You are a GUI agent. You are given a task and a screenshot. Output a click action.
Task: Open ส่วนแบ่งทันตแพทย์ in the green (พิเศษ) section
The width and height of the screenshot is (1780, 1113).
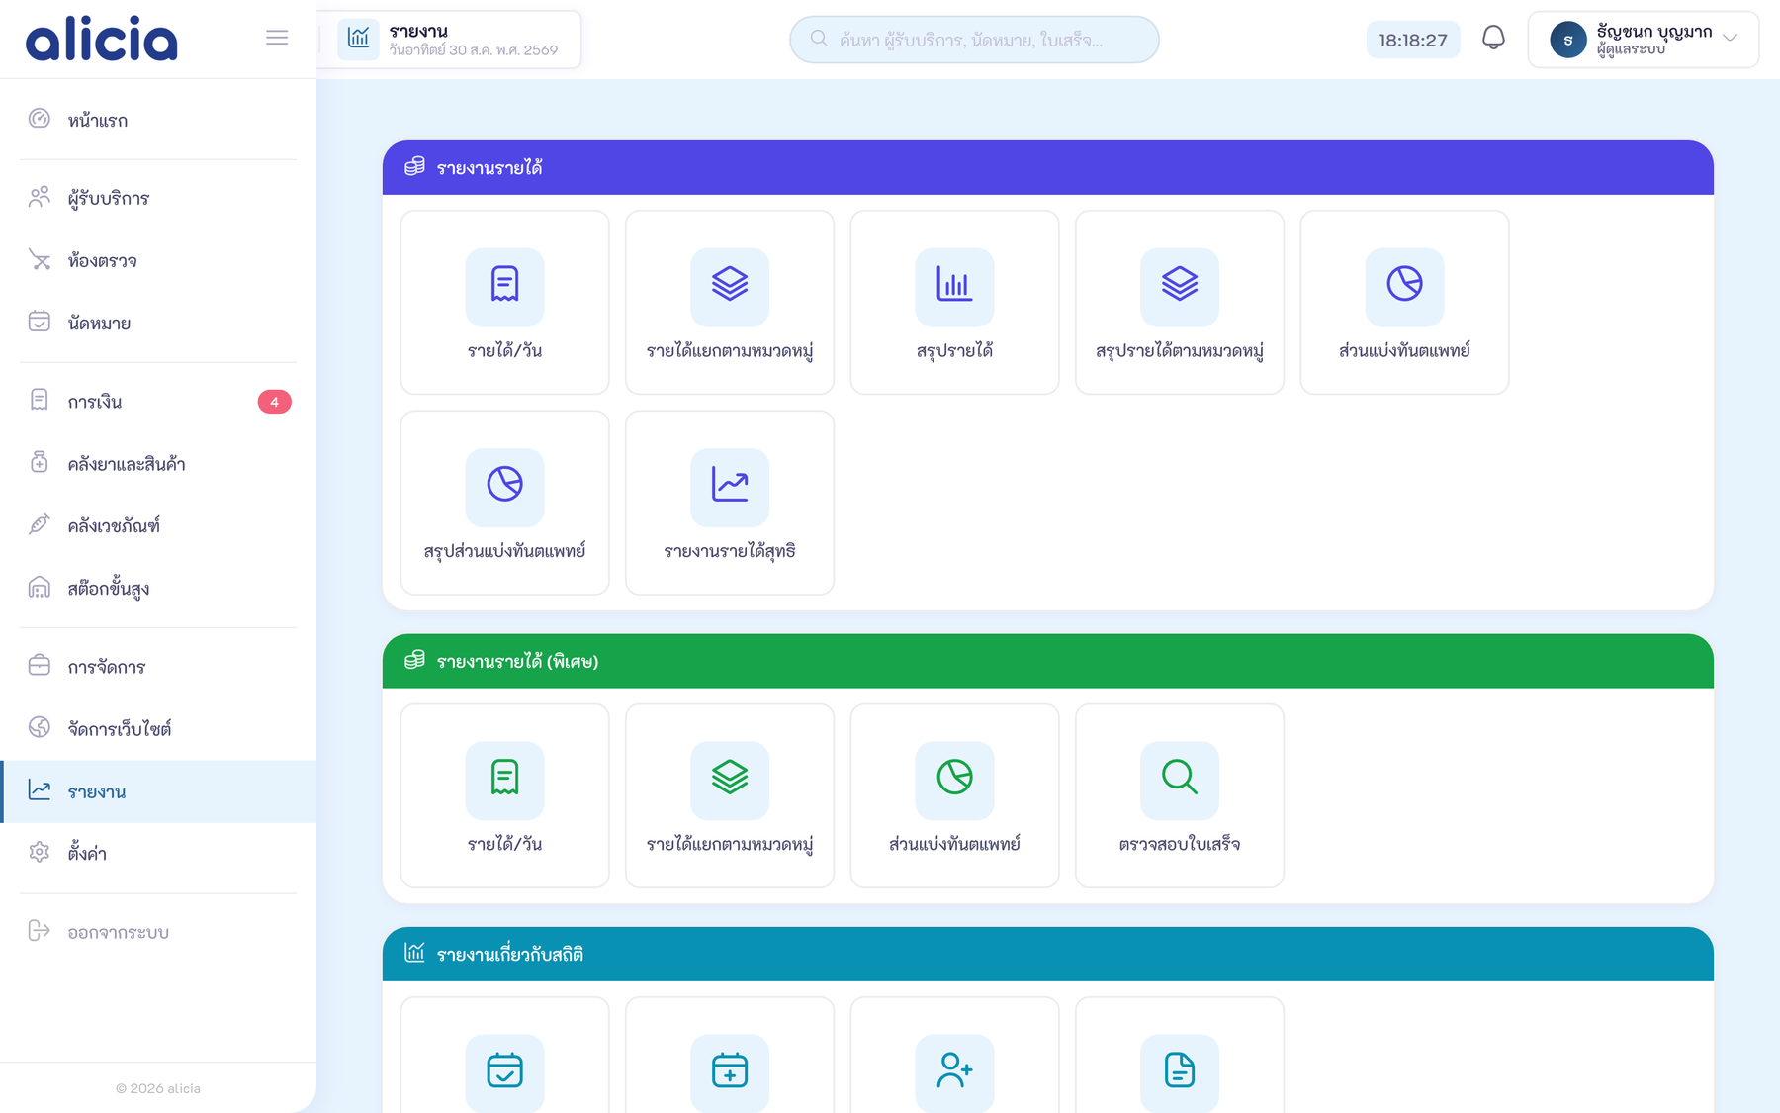pyautogui.click(x=954, y=795)
